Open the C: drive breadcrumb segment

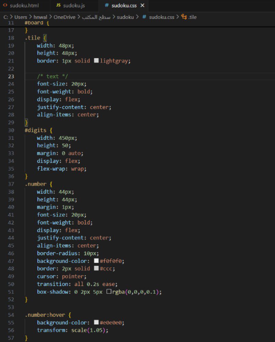pyautogui.click(x=6, y=17)
